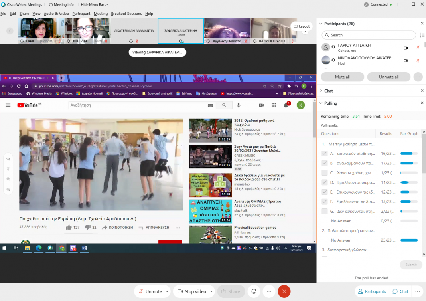
Task: Click the red leave meeting button
Action: click(x=284, y=291)
